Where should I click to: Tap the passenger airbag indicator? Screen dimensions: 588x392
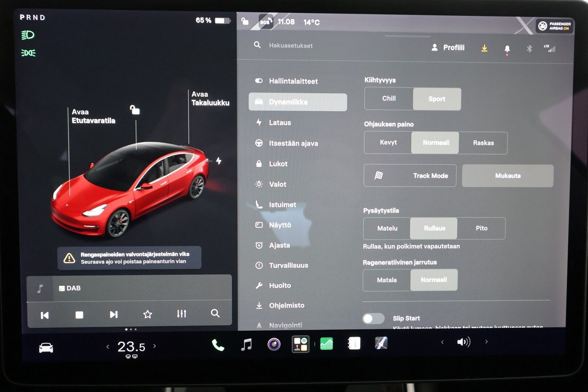click(x=554, y=26)
